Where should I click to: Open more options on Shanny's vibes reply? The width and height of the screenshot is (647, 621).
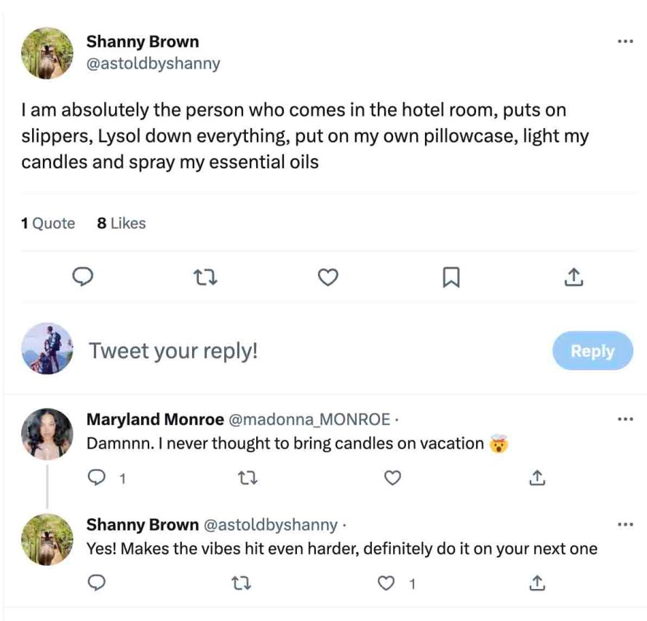[624, 524]
